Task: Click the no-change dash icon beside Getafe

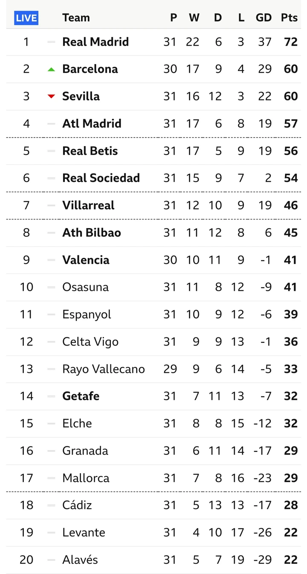Action: (52, 396)
